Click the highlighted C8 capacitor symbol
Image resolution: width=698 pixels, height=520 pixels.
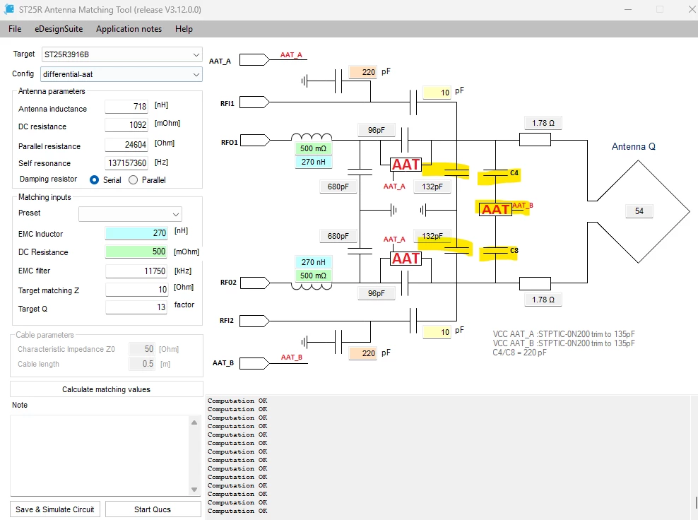coord(495,251)
